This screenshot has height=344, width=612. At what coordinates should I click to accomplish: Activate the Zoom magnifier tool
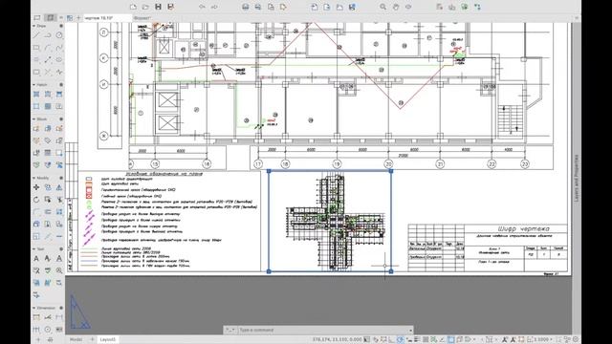(x=382, y=7)
